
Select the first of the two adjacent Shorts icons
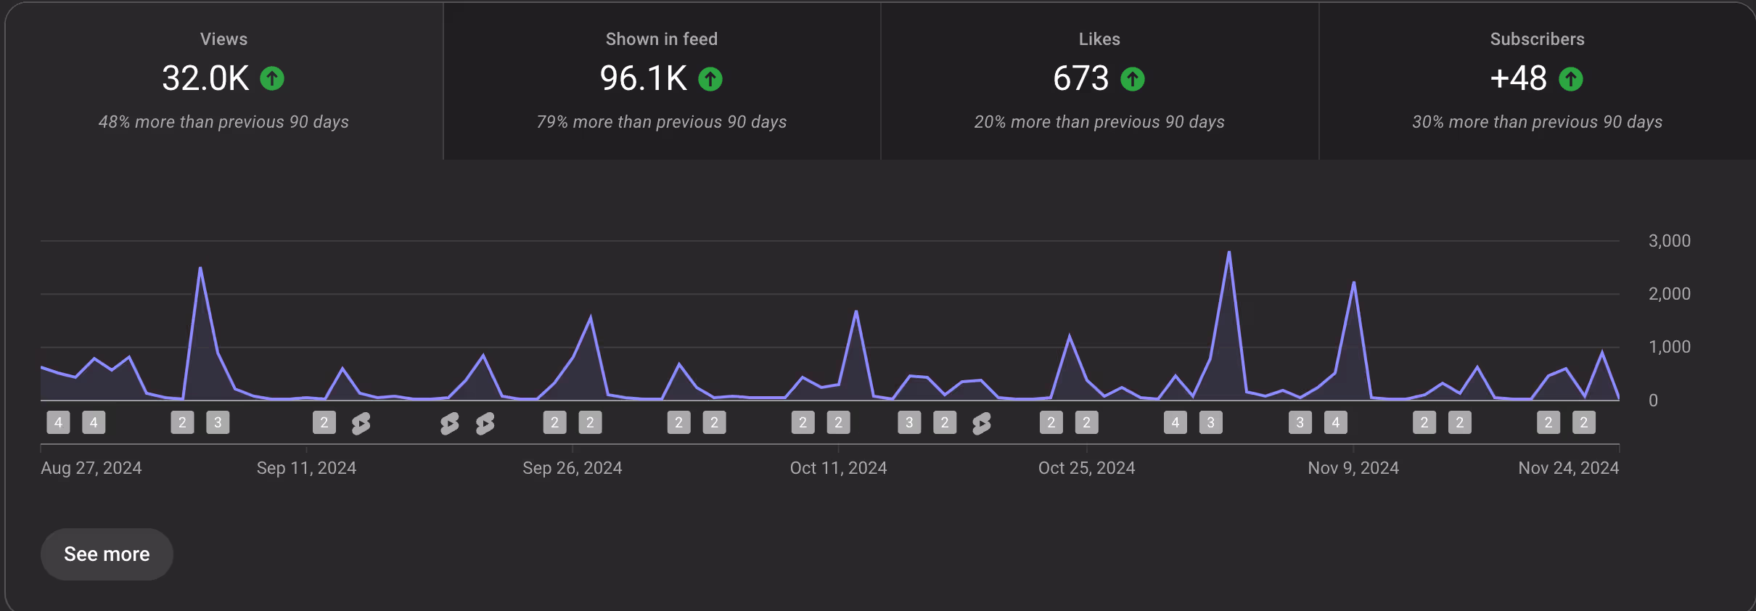450,423
